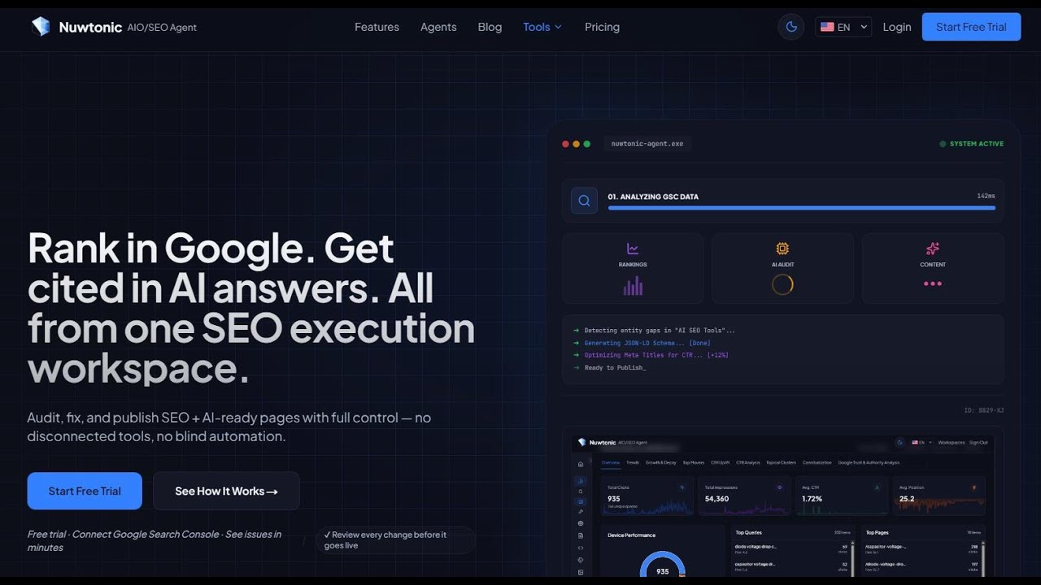Click the "Generating JSON-LD Schema" log line
The image size is (1041, 585).
point(647,343)
